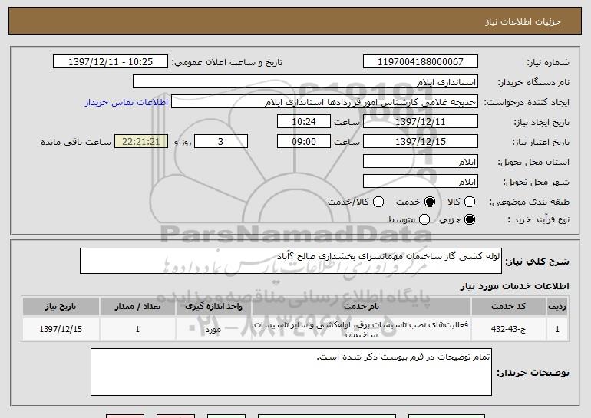
Task: Click the اطلاعات خدمات مورد نیاز heading
Action: tap(514, 286)
